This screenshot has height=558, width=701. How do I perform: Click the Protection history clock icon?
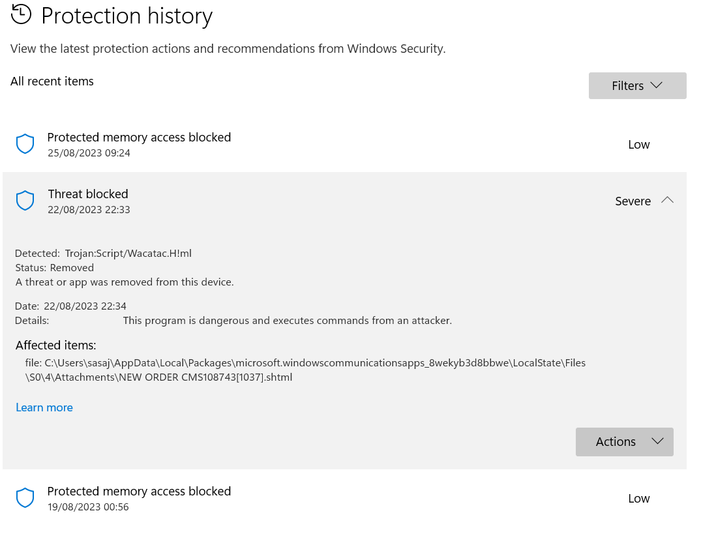[21, 14]
